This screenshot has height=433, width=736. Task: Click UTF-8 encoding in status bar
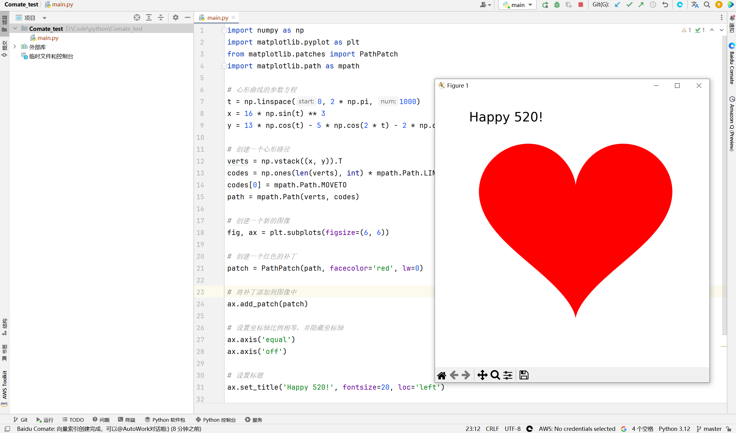[x=512, y=429]
